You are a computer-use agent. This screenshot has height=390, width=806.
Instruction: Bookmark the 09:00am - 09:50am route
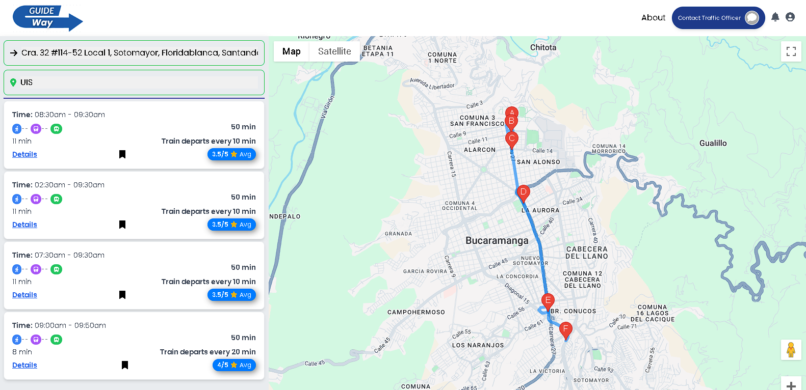click(x=125, y=365)
